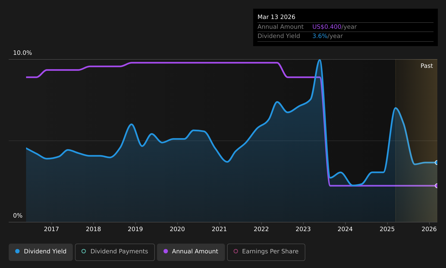Click the Dividend Yield tooltip row label
The height and width of the screenshot is (268, 446).
[x=279, y=36]
